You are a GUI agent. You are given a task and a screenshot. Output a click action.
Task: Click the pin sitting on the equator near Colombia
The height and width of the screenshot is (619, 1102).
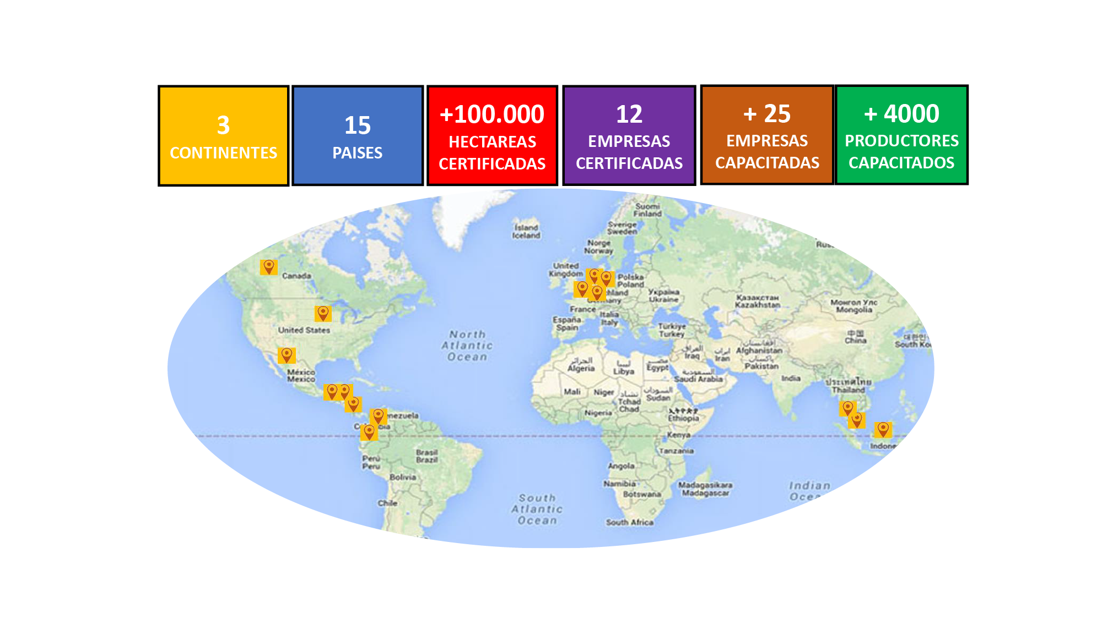369,432
